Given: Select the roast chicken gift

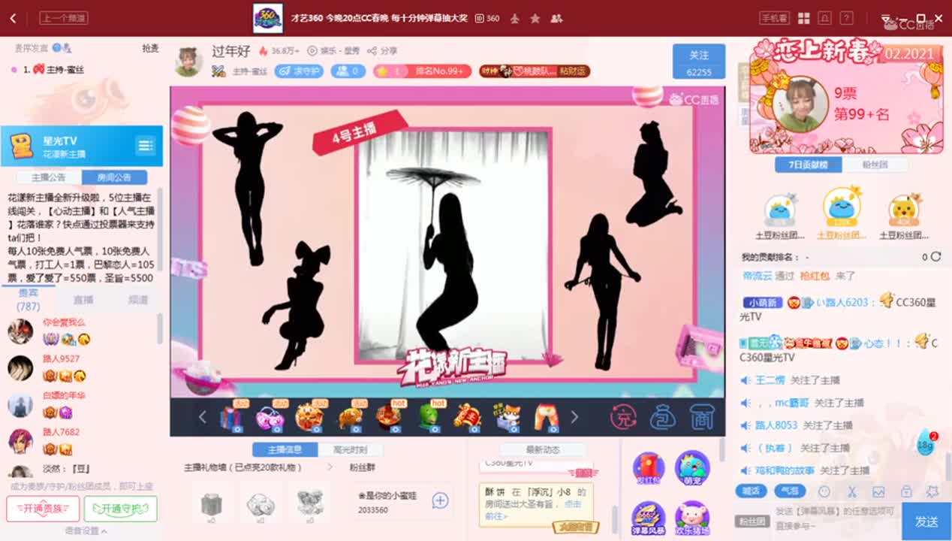Looking at the screenshot, I should tap(350, 417).
